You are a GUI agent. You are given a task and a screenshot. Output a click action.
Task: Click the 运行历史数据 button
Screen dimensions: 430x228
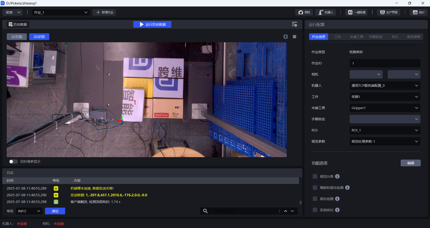pyautogui.click(x=152, y=24)
